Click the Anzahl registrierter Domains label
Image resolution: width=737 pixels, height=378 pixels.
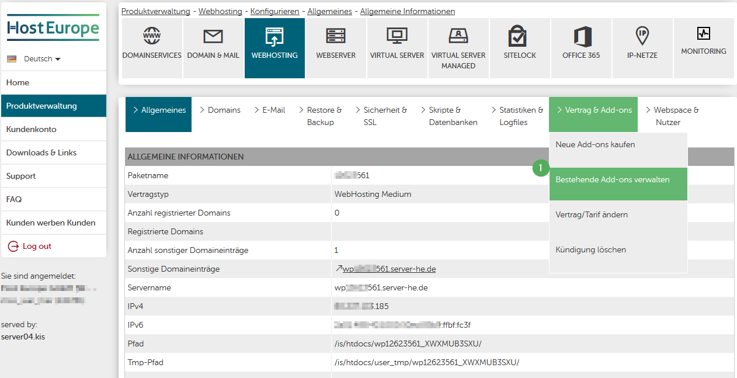point(179,213)
